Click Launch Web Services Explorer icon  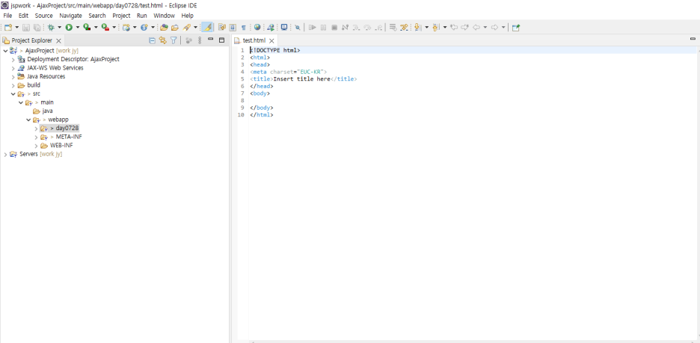pos(271,27)
